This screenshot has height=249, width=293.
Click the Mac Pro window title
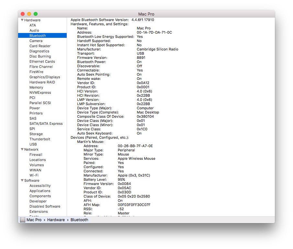pos(146,14)
